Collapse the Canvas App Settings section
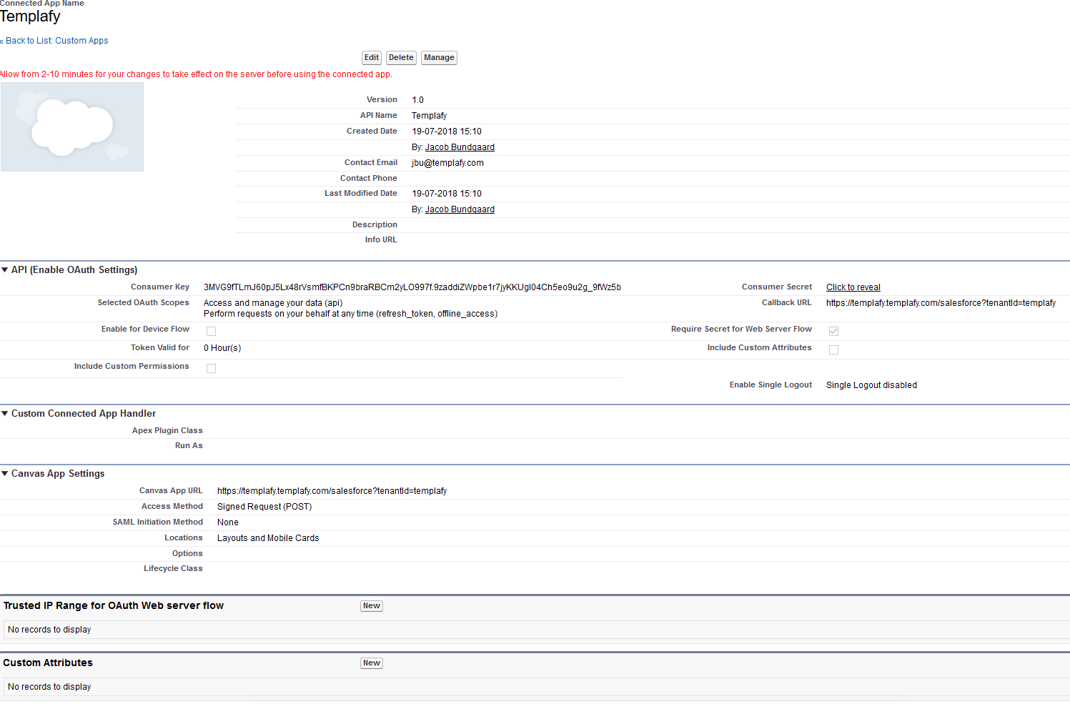The height and width of the screenshot is (704, 1070). coord(5,474)
